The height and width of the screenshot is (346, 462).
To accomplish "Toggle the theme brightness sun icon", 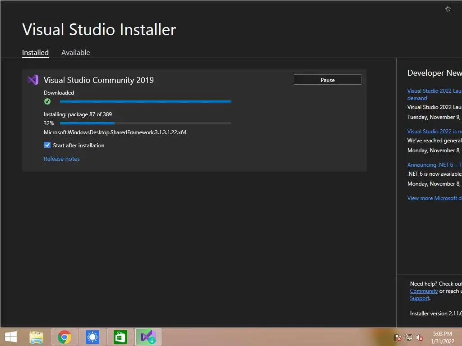I will (x=448, y=9).
